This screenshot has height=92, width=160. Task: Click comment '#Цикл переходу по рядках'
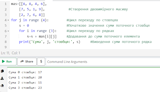point(90,31)
